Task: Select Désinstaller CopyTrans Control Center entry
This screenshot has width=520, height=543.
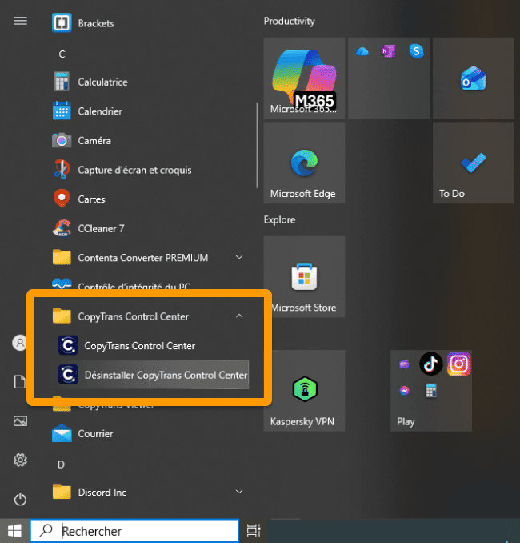Action: (150, 374)
